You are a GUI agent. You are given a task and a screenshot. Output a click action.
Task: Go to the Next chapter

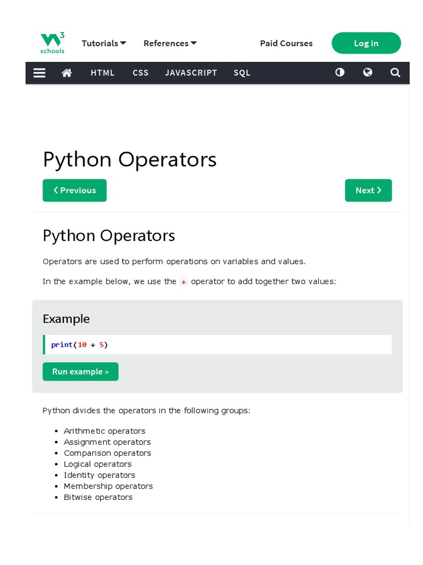[x=368, y=190]
